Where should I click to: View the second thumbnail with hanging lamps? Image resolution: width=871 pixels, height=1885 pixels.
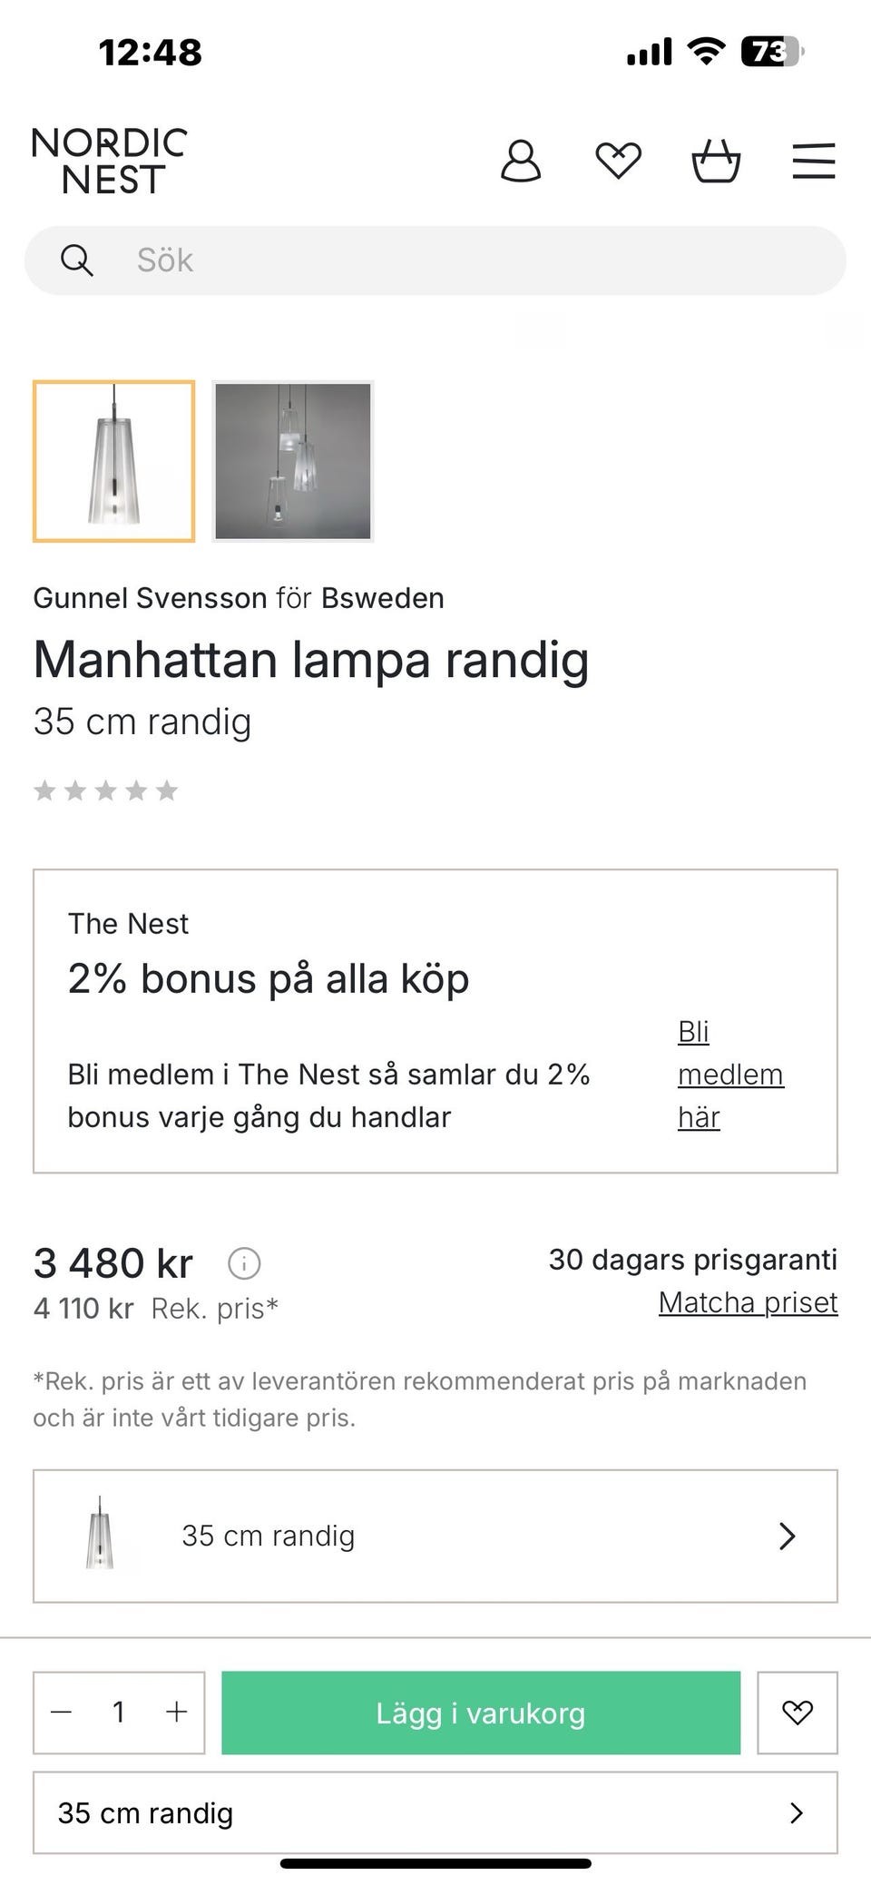(292, 461)
